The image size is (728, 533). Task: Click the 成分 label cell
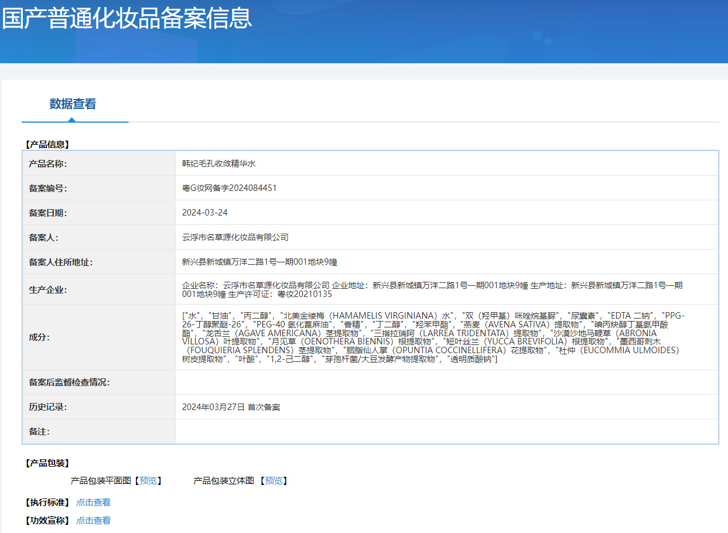(x=99, y=337)
